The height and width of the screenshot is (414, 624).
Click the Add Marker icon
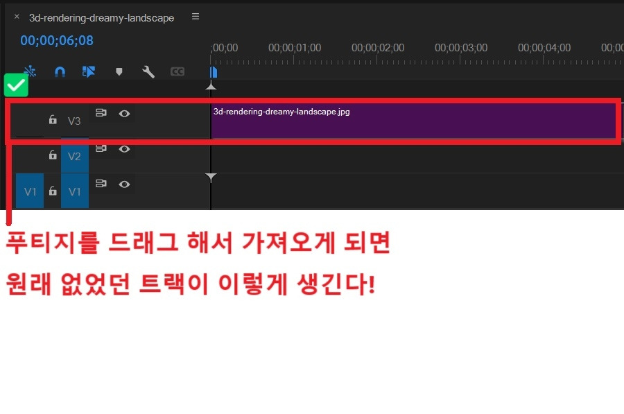(x=119, y=71)
